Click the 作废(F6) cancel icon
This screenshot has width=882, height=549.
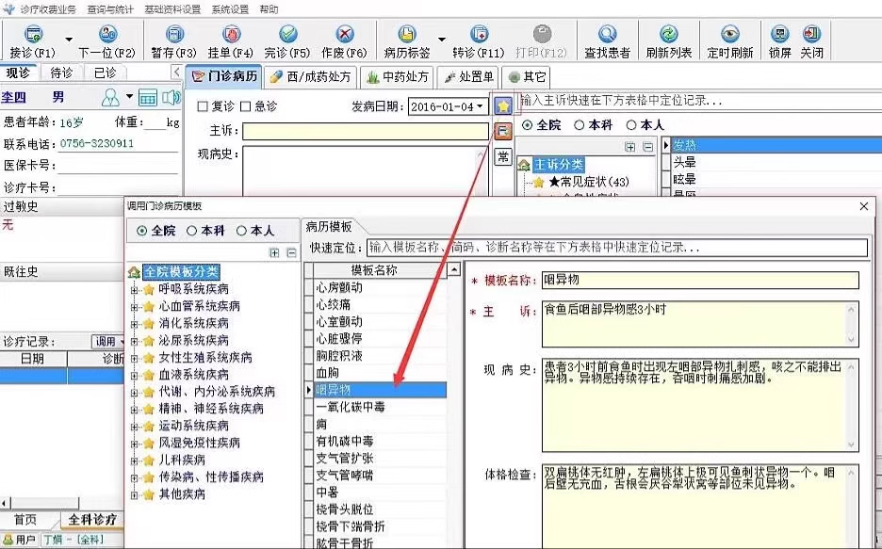(344, 34)
